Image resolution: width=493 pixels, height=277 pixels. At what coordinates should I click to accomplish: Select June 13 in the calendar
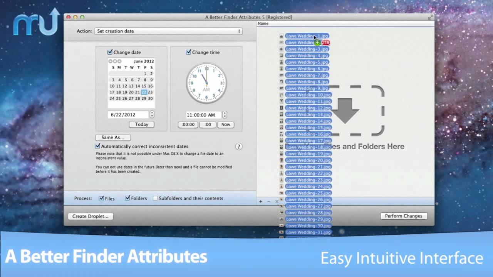131,86
